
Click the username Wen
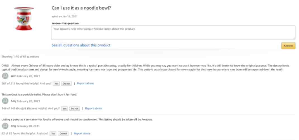(x=13, y=76)
